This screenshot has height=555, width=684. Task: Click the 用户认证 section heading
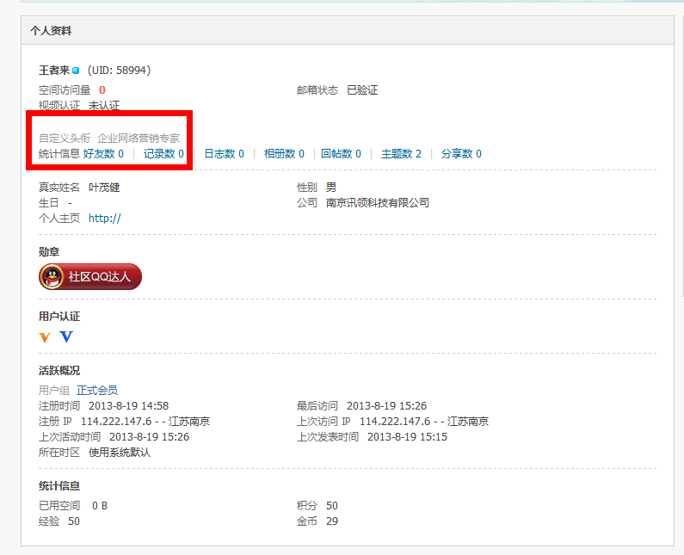click(59, 317)
